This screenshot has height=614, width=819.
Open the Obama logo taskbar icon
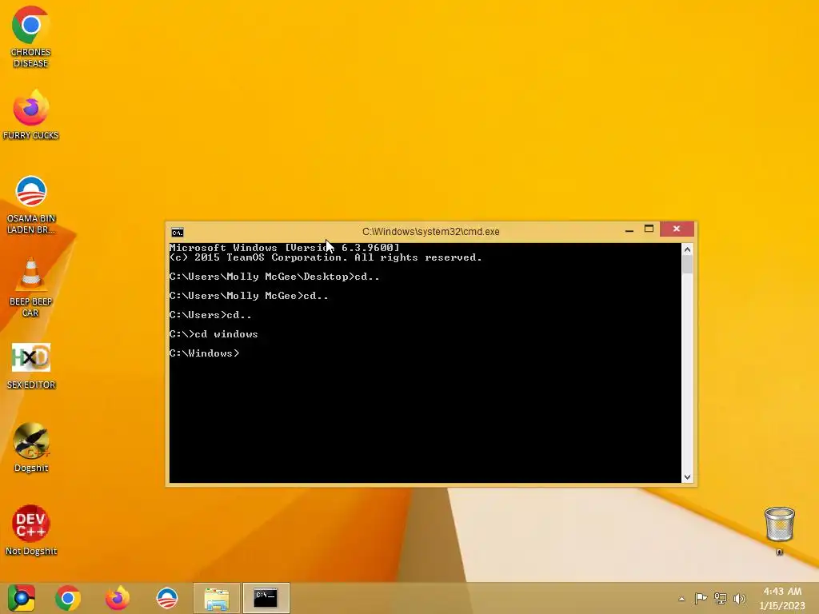point(167,598)
